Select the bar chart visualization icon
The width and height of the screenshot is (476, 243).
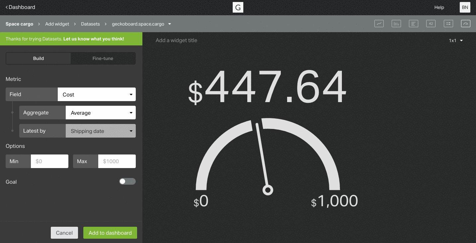coord(414,24)
